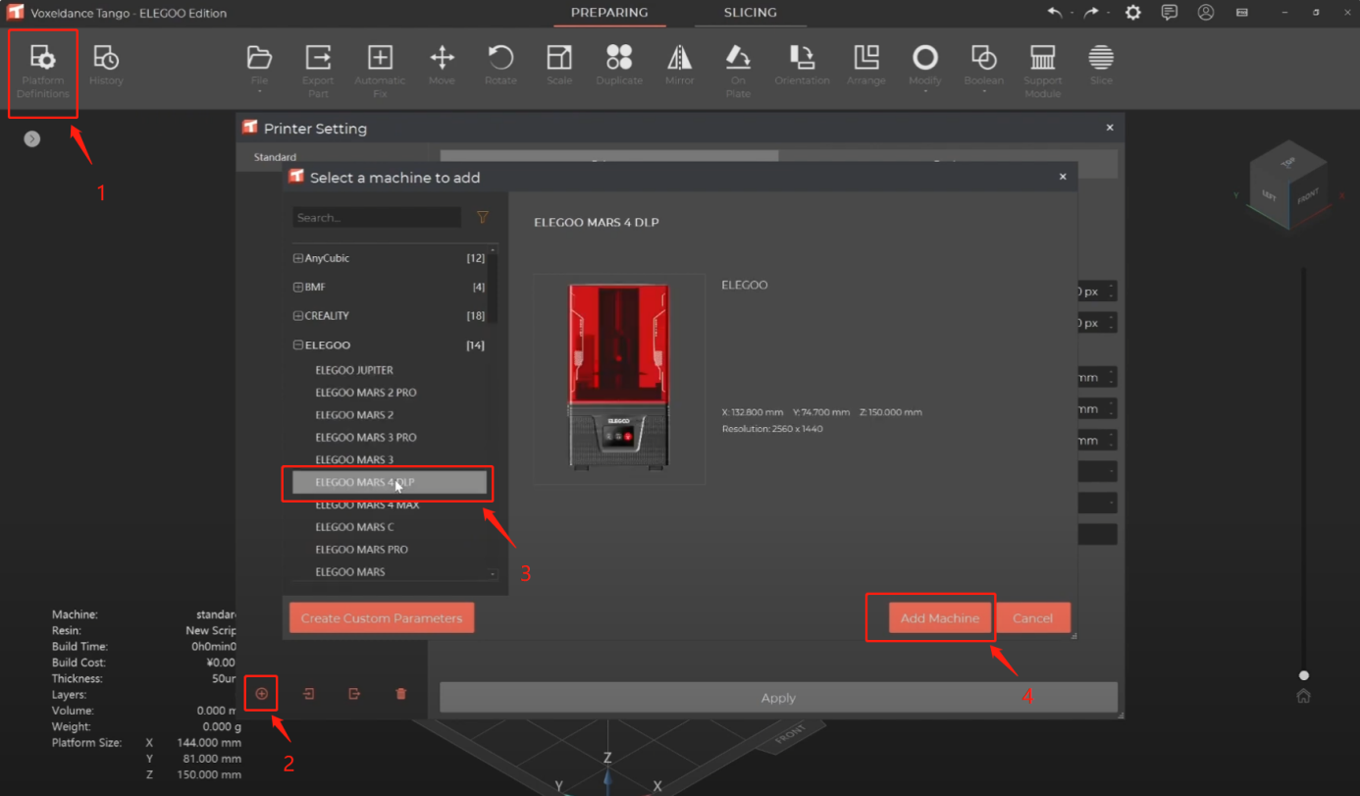The height and width of the screenshot is (796, 1360).
Task: Click the vertical layer slider handle
Action: pyautogui.click(x=1303, y=675)
